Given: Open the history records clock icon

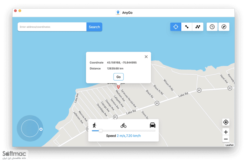Looking at the screenshot, I should (212, 27).
